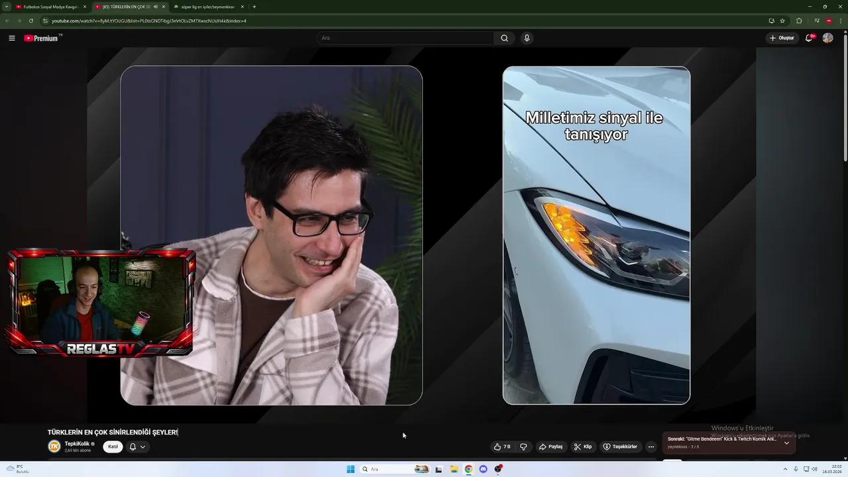Viewport: 848px width, 477px height.
Task: Open Task View on the taskbar
Action: click(x=439, y=469)
